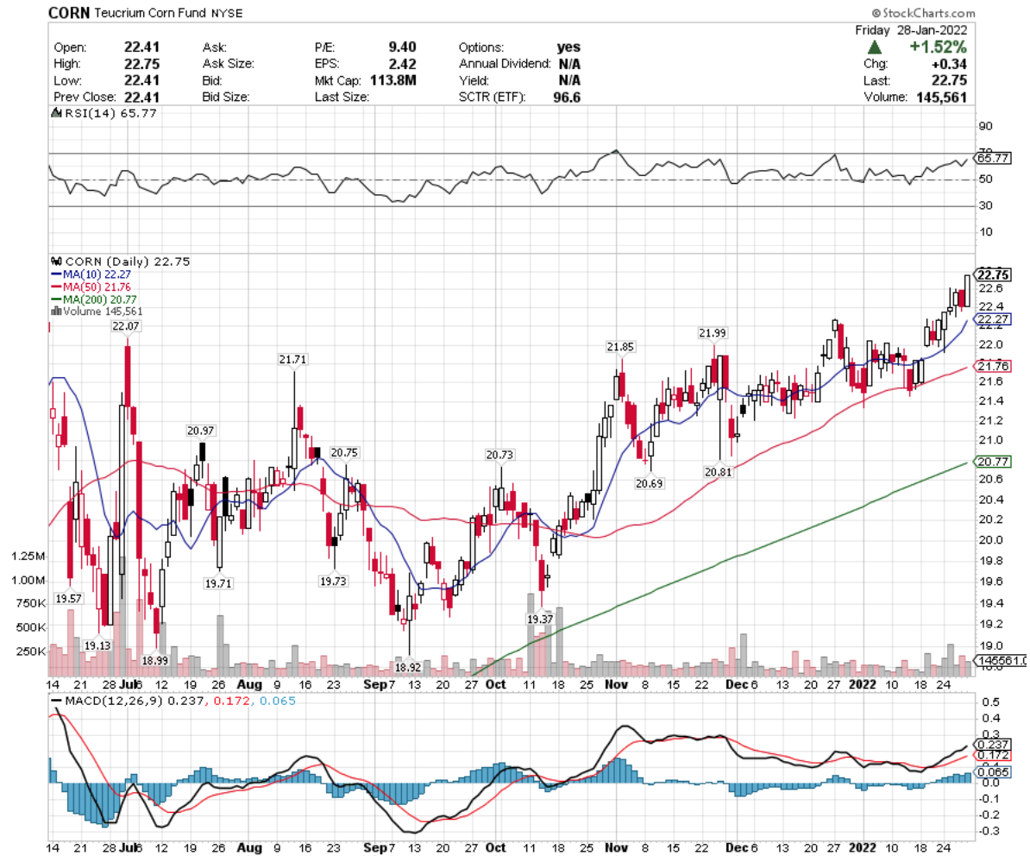Screen dimensions: 1030x856
Task: Click the EPS value 2.42
Action: (x=402, y=64)
